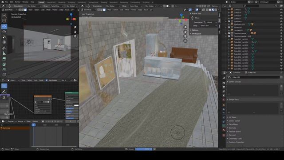284x160 pixels.
Task: Toggle camera view icon in User Perspective viewport
Action: coord(185,36)
